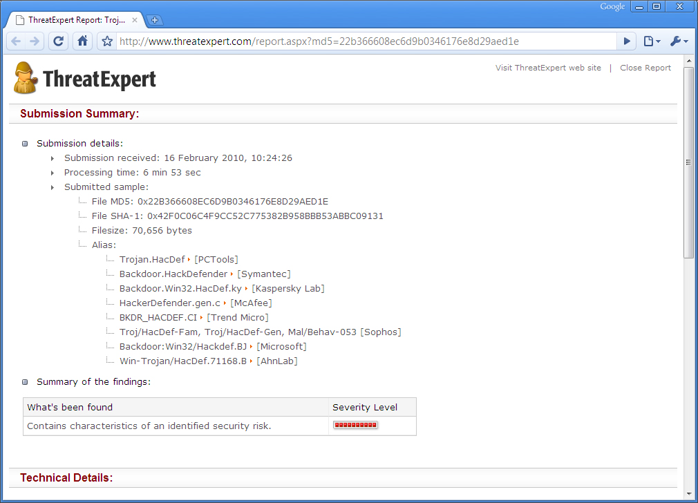Screen dimensions: 698x503
Task: Click the scrollbar up arrow
Action: [x=688, y=61]
